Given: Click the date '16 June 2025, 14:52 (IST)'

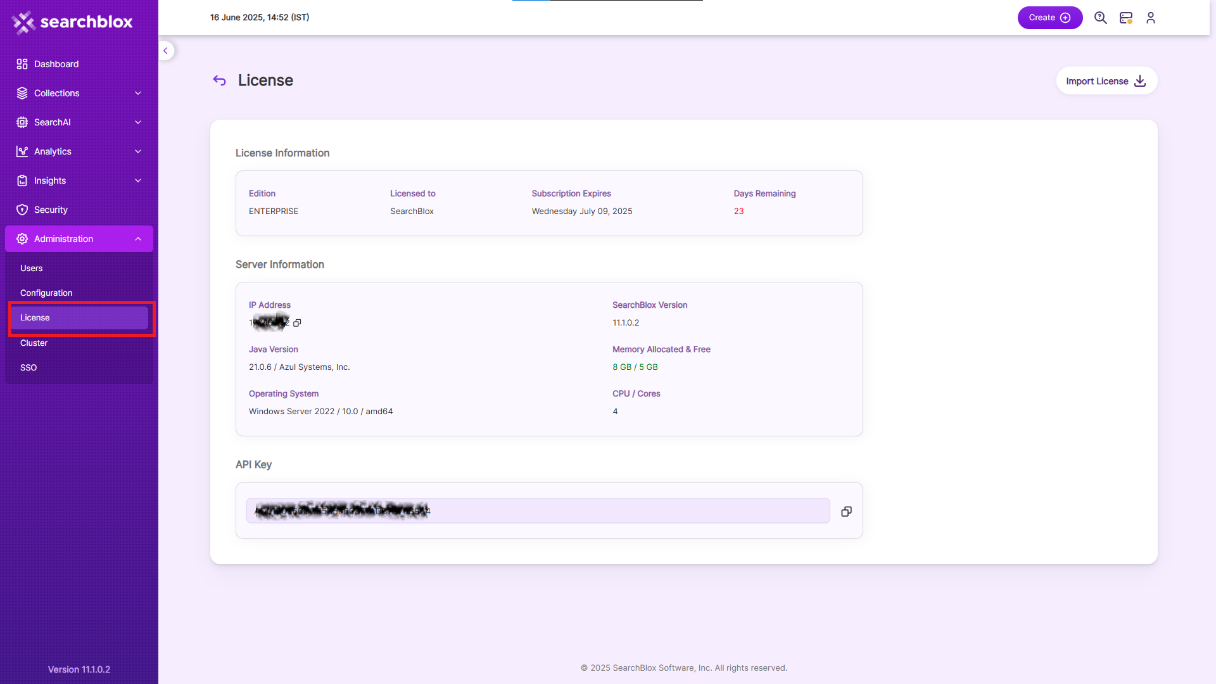Looking at the screenshot, I should pyautogui.click(x=260, y=18).
